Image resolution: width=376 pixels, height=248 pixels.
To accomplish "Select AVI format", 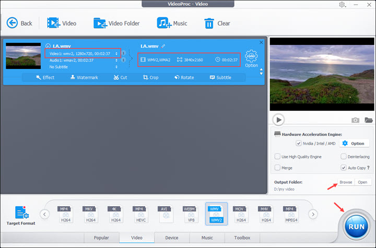I will [x=166, y=214].
